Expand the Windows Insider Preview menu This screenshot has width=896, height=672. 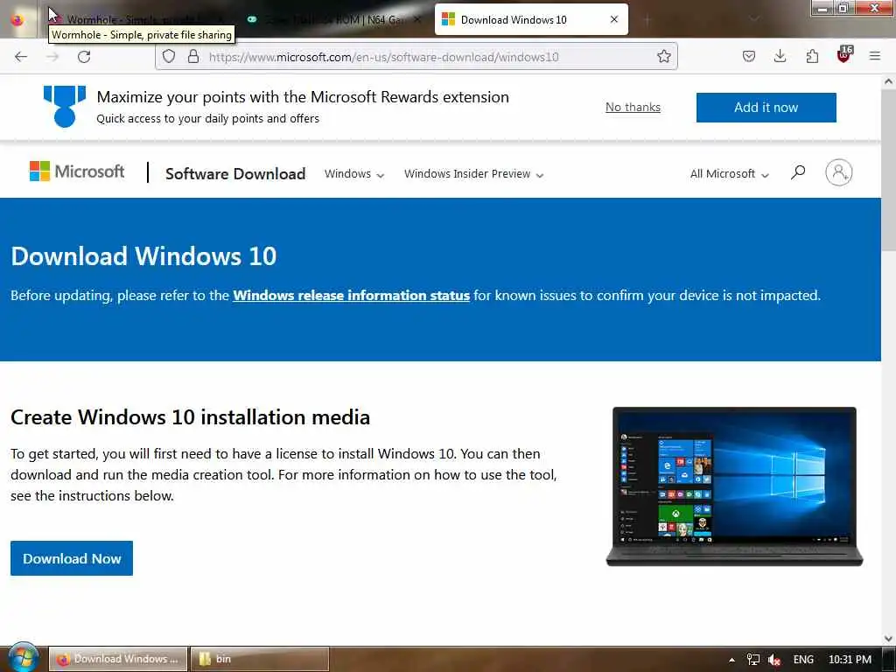coord(473,174)
